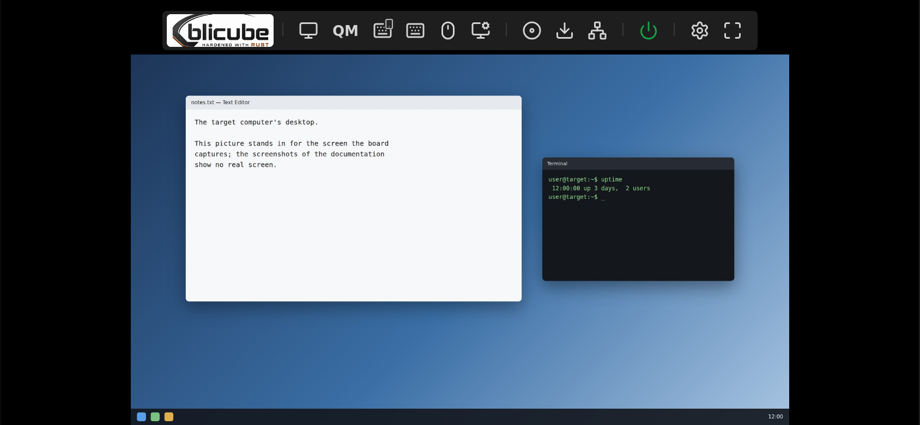Click the blicube logo
The width and height of the screenshot is (920, 425).
220,31
